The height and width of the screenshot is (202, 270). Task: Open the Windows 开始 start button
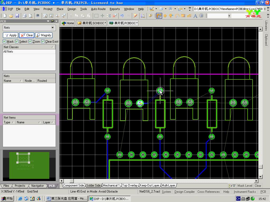coord(7,199)
